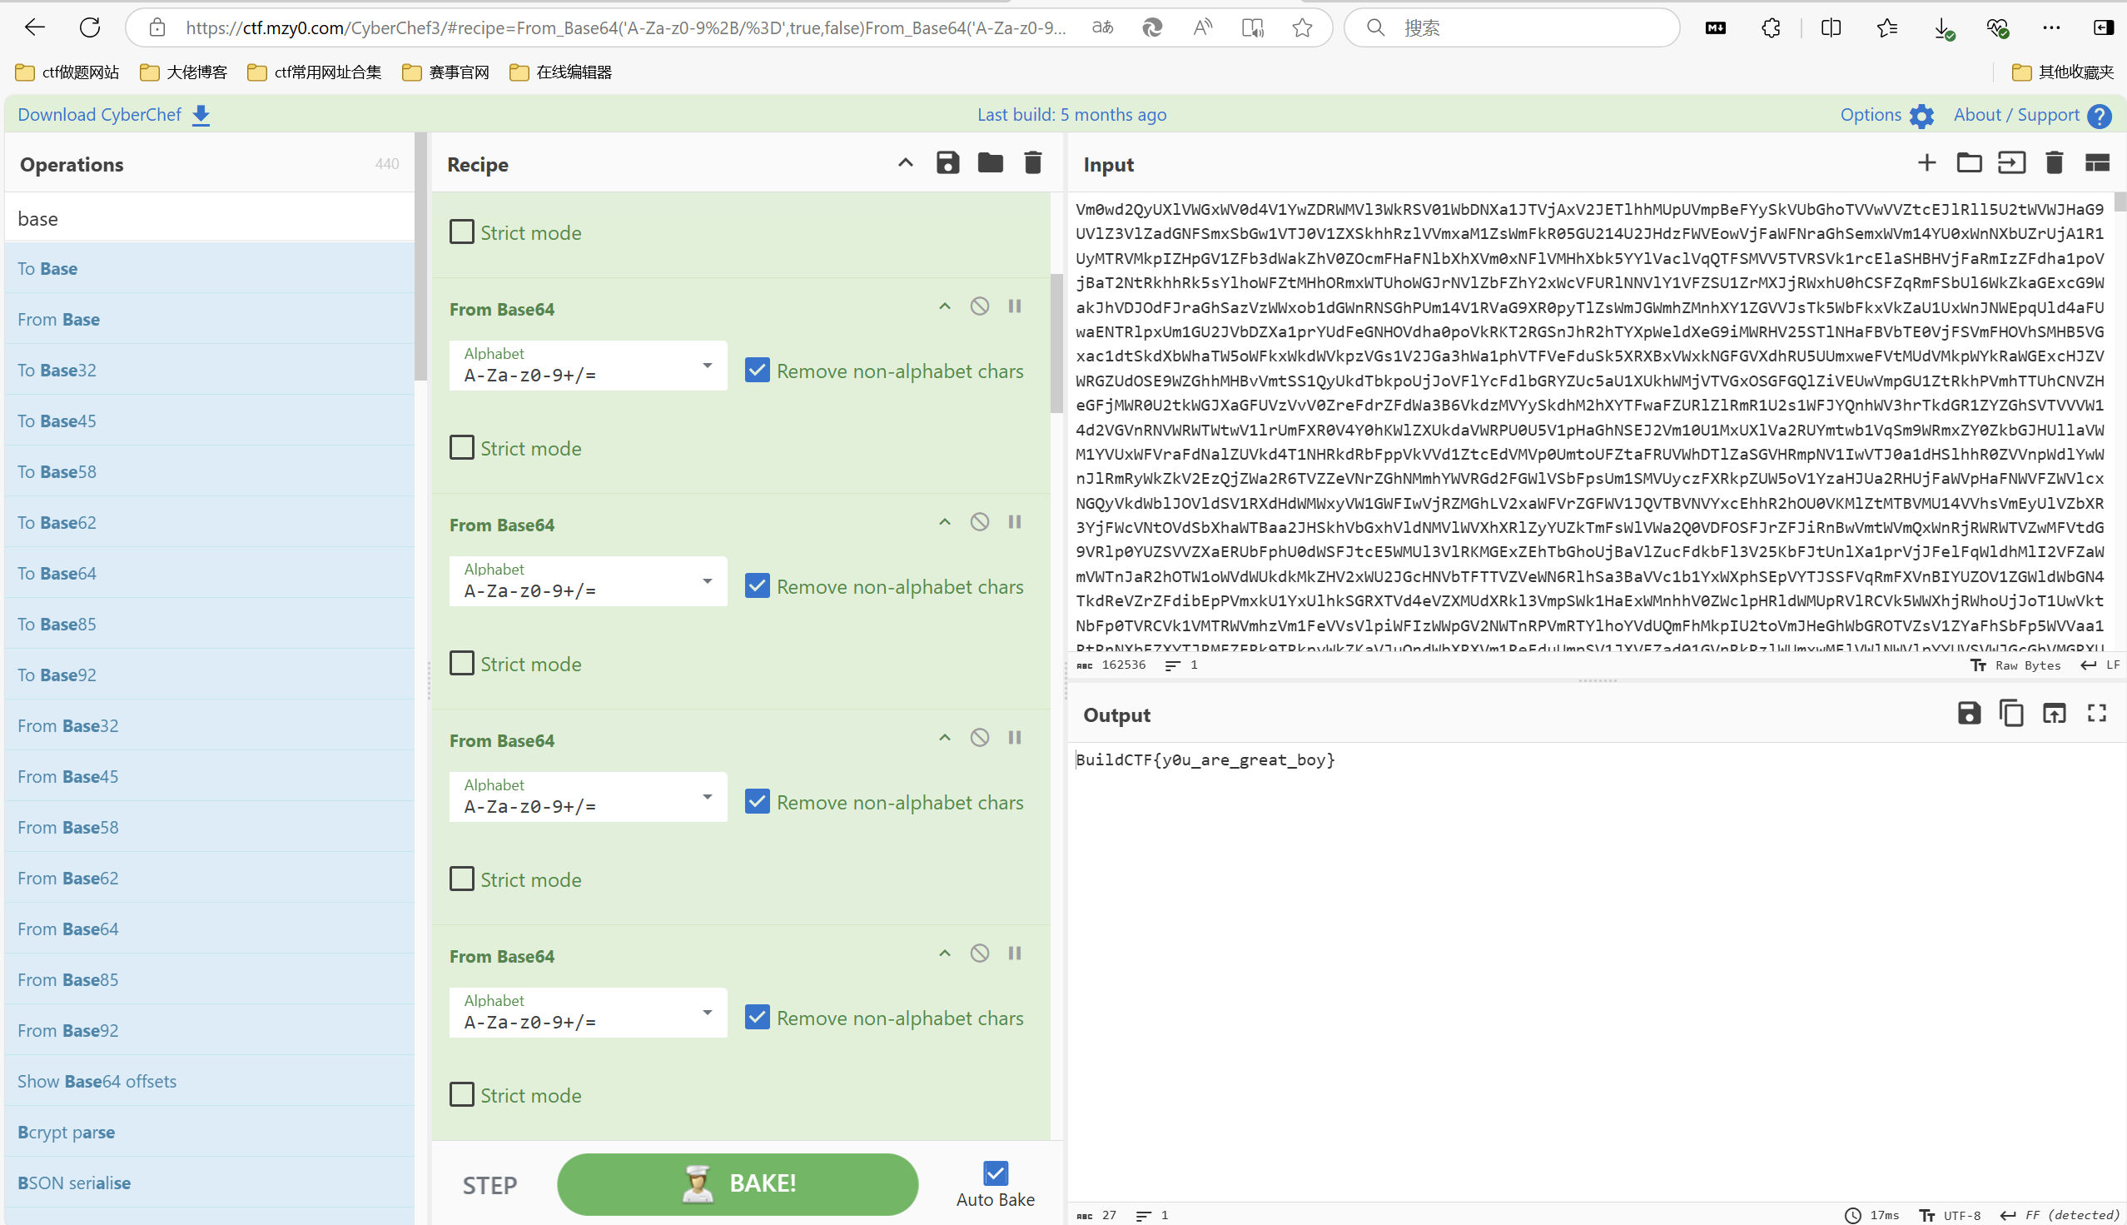Screen dimensions: 2127x1225
Task: Open Alphabet dropdown in first From Base64
Action: tap(588, 365)
